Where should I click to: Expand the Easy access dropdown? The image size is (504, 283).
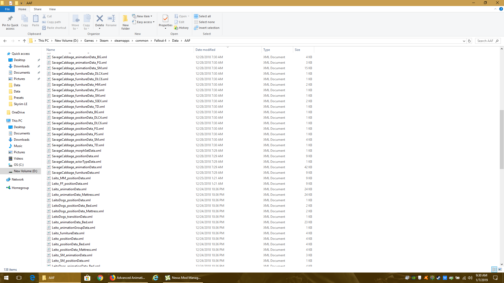pyautogui.click(x=143, y=22)
